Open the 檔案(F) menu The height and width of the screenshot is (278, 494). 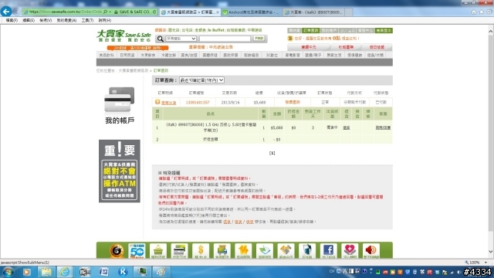pos(12,20)
